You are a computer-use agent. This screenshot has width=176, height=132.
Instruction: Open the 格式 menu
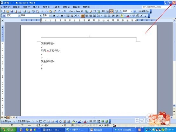(47, 7)
